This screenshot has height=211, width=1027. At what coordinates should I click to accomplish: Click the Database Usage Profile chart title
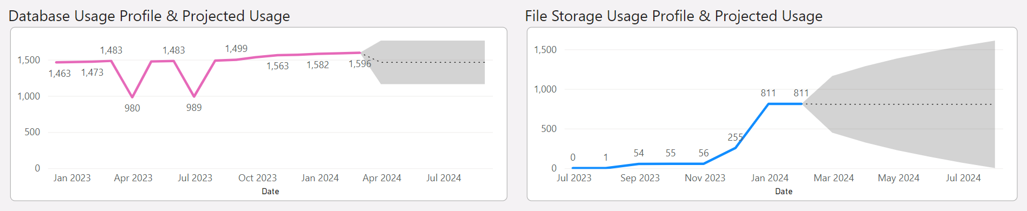click(x=149, y=16)
